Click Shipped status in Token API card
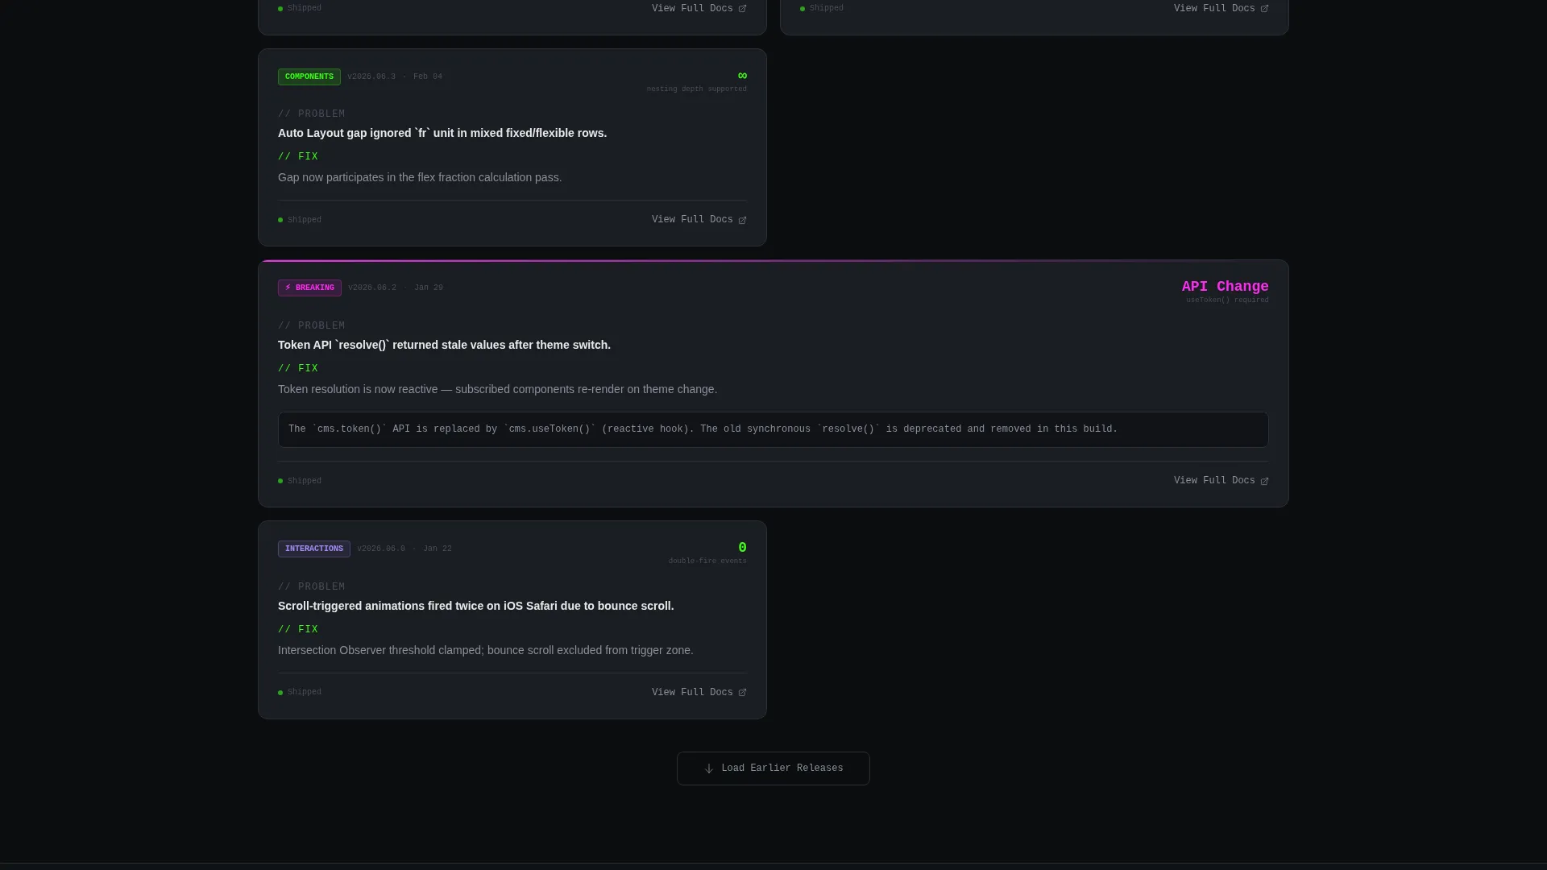The width and height of the screenshot is (1547, 870). point(300,481)
